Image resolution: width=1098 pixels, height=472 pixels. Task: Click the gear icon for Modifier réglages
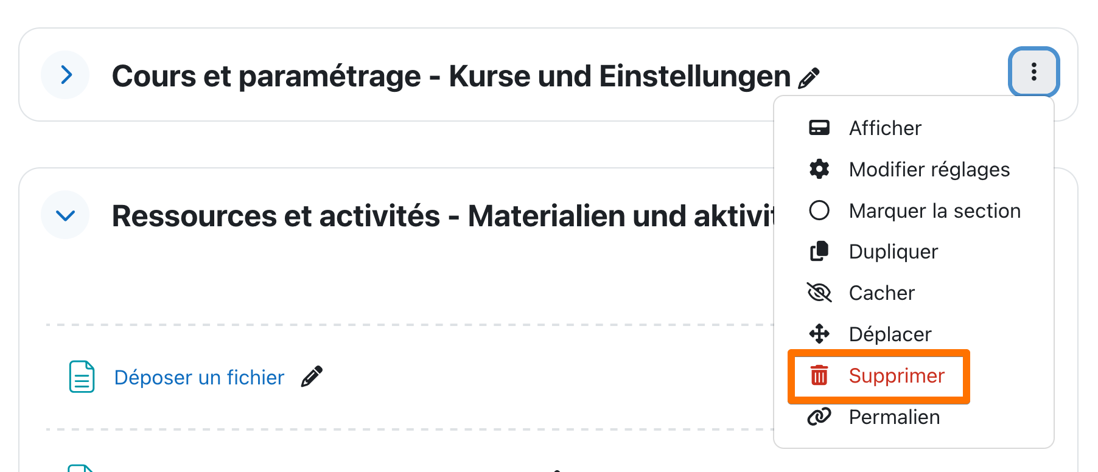819,169
